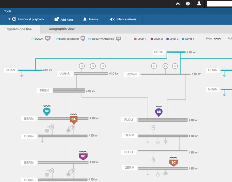Image resolution: width=232 pixels, height=182 pixels.
Task: Select the upper BERM substation label
Action: click(x=29, y=119)
